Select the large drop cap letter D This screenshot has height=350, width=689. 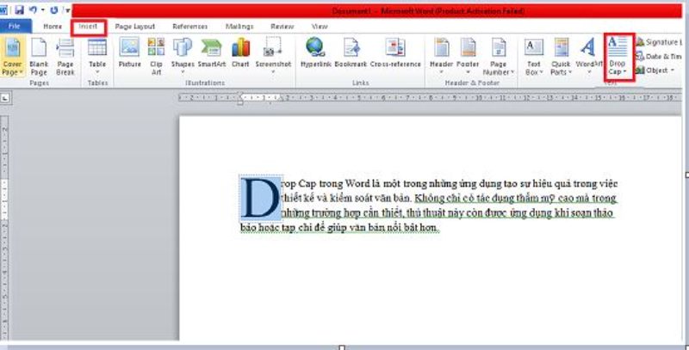coord(262,199)
